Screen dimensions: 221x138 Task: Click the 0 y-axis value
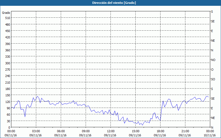point(9,128)
